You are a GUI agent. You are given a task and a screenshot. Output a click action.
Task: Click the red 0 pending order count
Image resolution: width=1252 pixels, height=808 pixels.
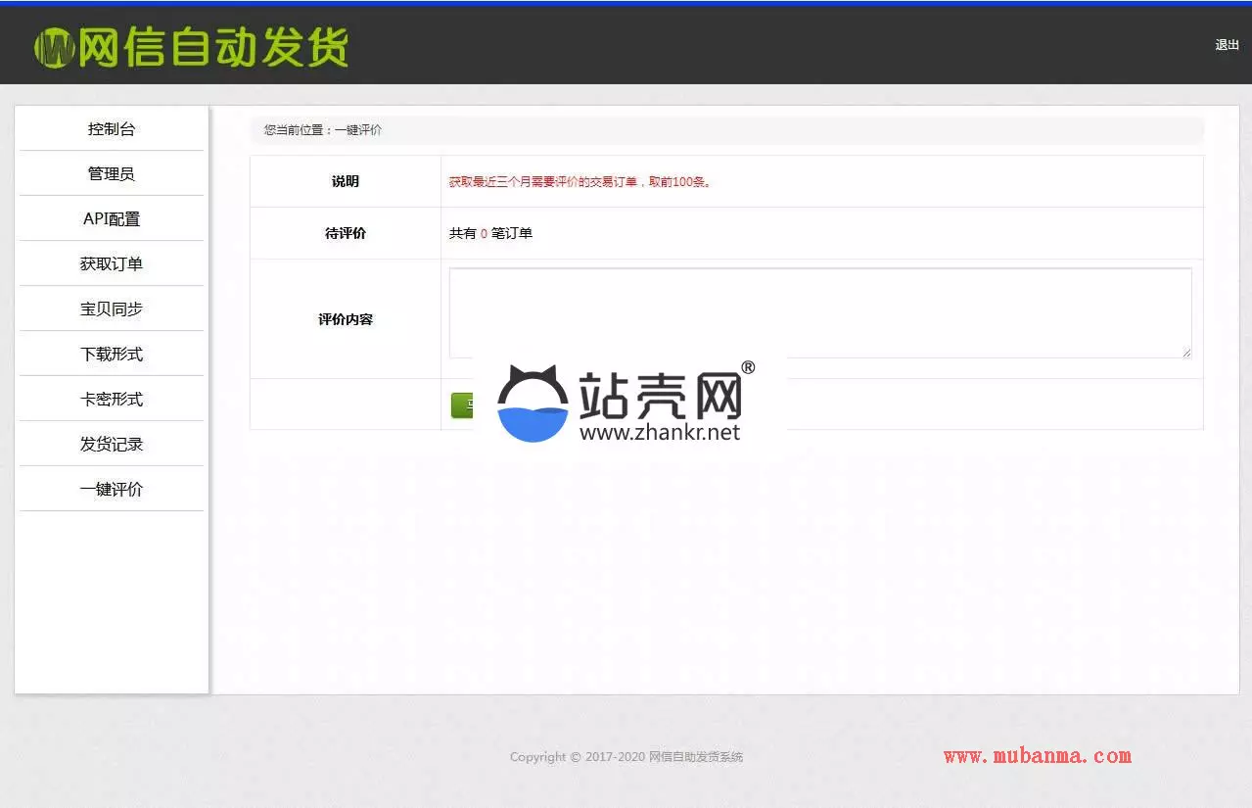(484, 234)
